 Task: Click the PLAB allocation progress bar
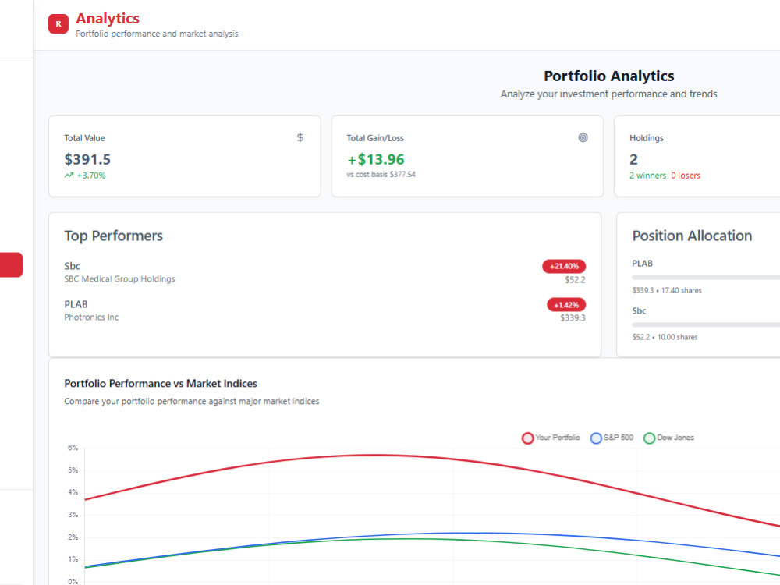(x=706, y=278)
